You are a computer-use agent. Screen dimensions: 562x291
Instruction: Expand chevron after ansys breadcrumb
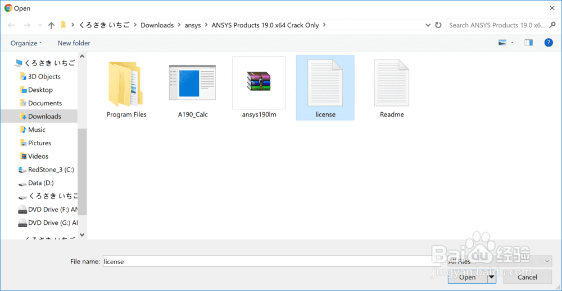click(x=206, y=25)
